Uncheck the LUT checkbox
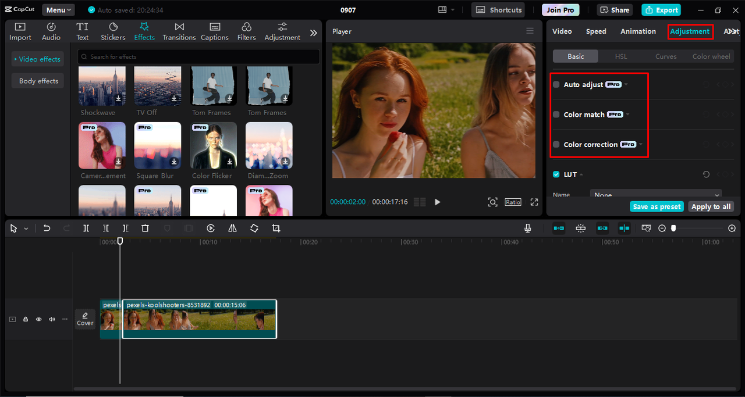The height and width of the screenshot is (397, 745). (x=556, y=174)
